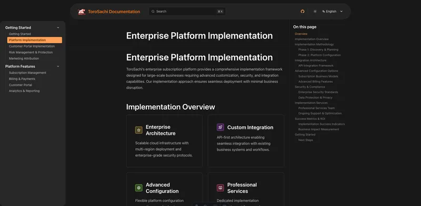Jump to Integration Architecture in outline
The width and height of the screenshot is (421, 206).
pyautogui.click(x=310, y=60)
